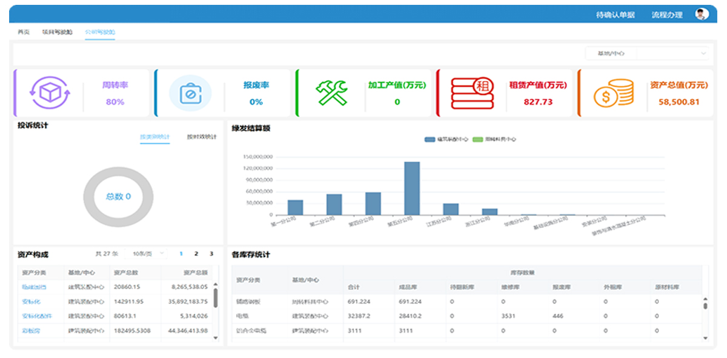Open the 基地/中心 dropdown at top right
Viewport: 727px width, 358px height.
(646, 53)
